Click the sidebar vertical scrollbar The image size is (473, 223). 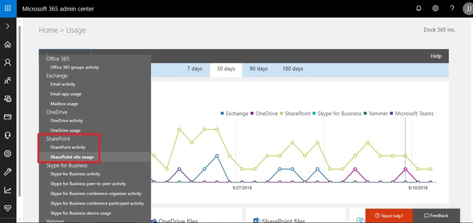(20, 111)
